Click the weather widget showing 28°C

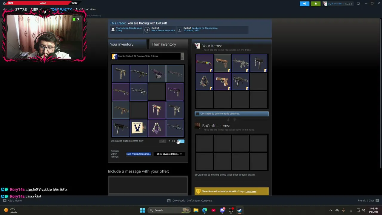(11, 210)
